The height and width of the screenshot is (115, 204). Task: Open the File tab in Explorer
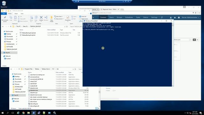tap(4, 13)
